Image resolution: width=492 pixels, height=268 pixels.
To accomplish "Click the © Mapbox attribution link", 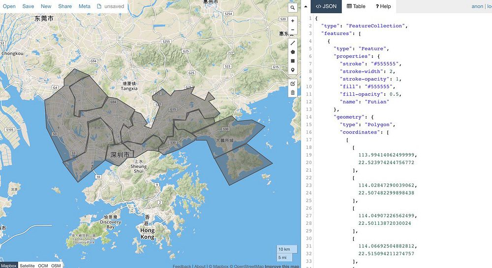I will 219,266.
